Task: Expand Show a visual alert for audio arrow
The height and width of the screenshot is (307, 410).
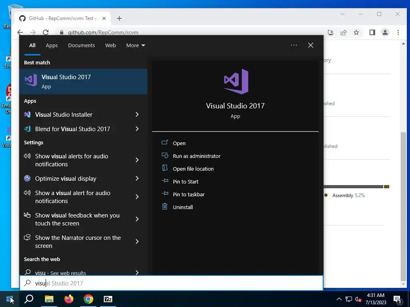Action: [x=137, y=197]
